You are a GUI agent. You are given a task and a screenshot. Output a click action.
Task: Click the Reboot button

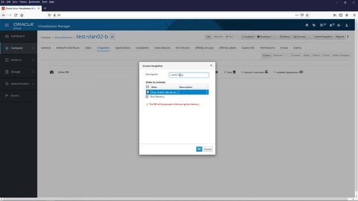coord(285,37)
